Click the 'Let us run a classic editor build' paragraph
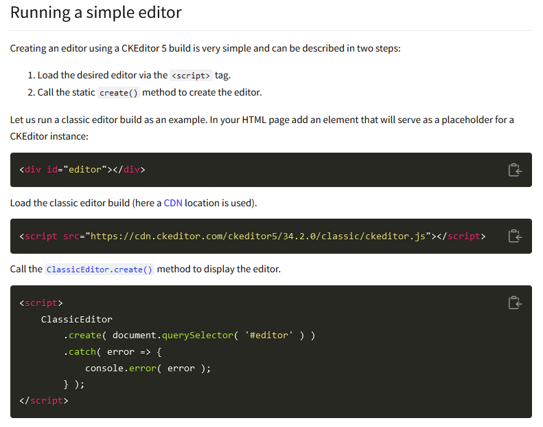Screen dimensions: 543x427 click(262, 128)
